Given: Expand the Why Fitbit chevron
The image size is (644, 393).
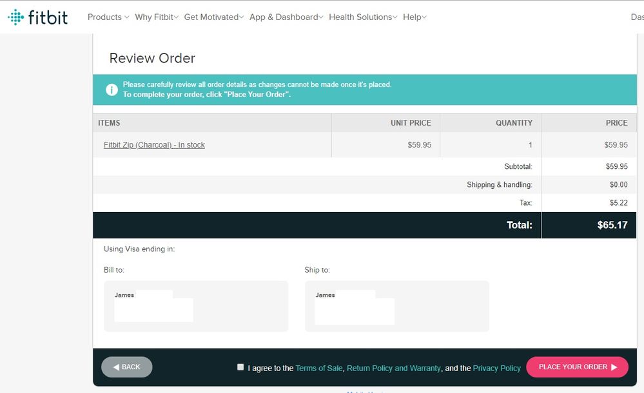Looking at the screenshot, I should (176, 17).
